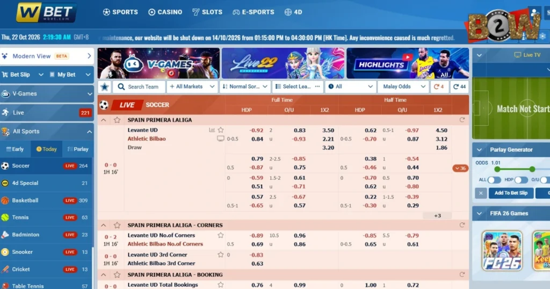Open the Select League filter
550x289 pixels.
coord(298,86)
